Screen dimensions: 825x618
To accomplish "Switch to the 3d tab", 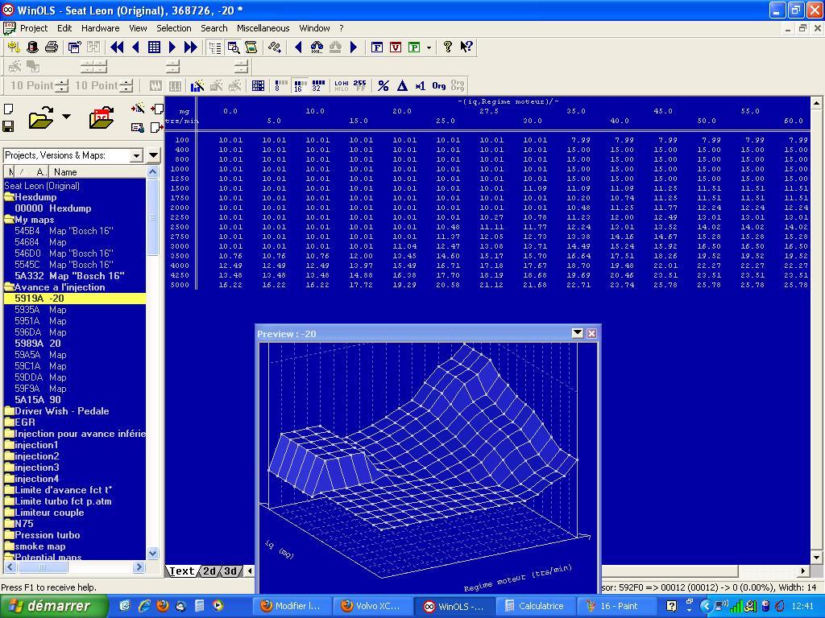I will click(230, 571).
